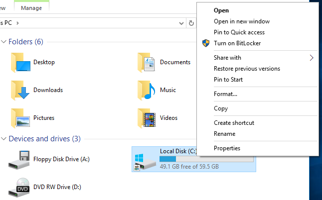The image size is (322, 200).
Task: Open the address bar history dropdown
Action: pos(181,23)
